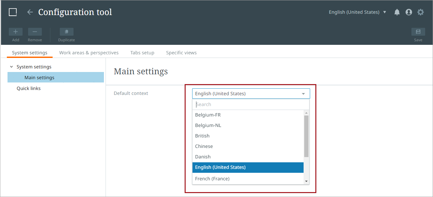Click the Remove minus toolbar button
The height and width of the screenshot is (197, 433).
pos(35,32)
